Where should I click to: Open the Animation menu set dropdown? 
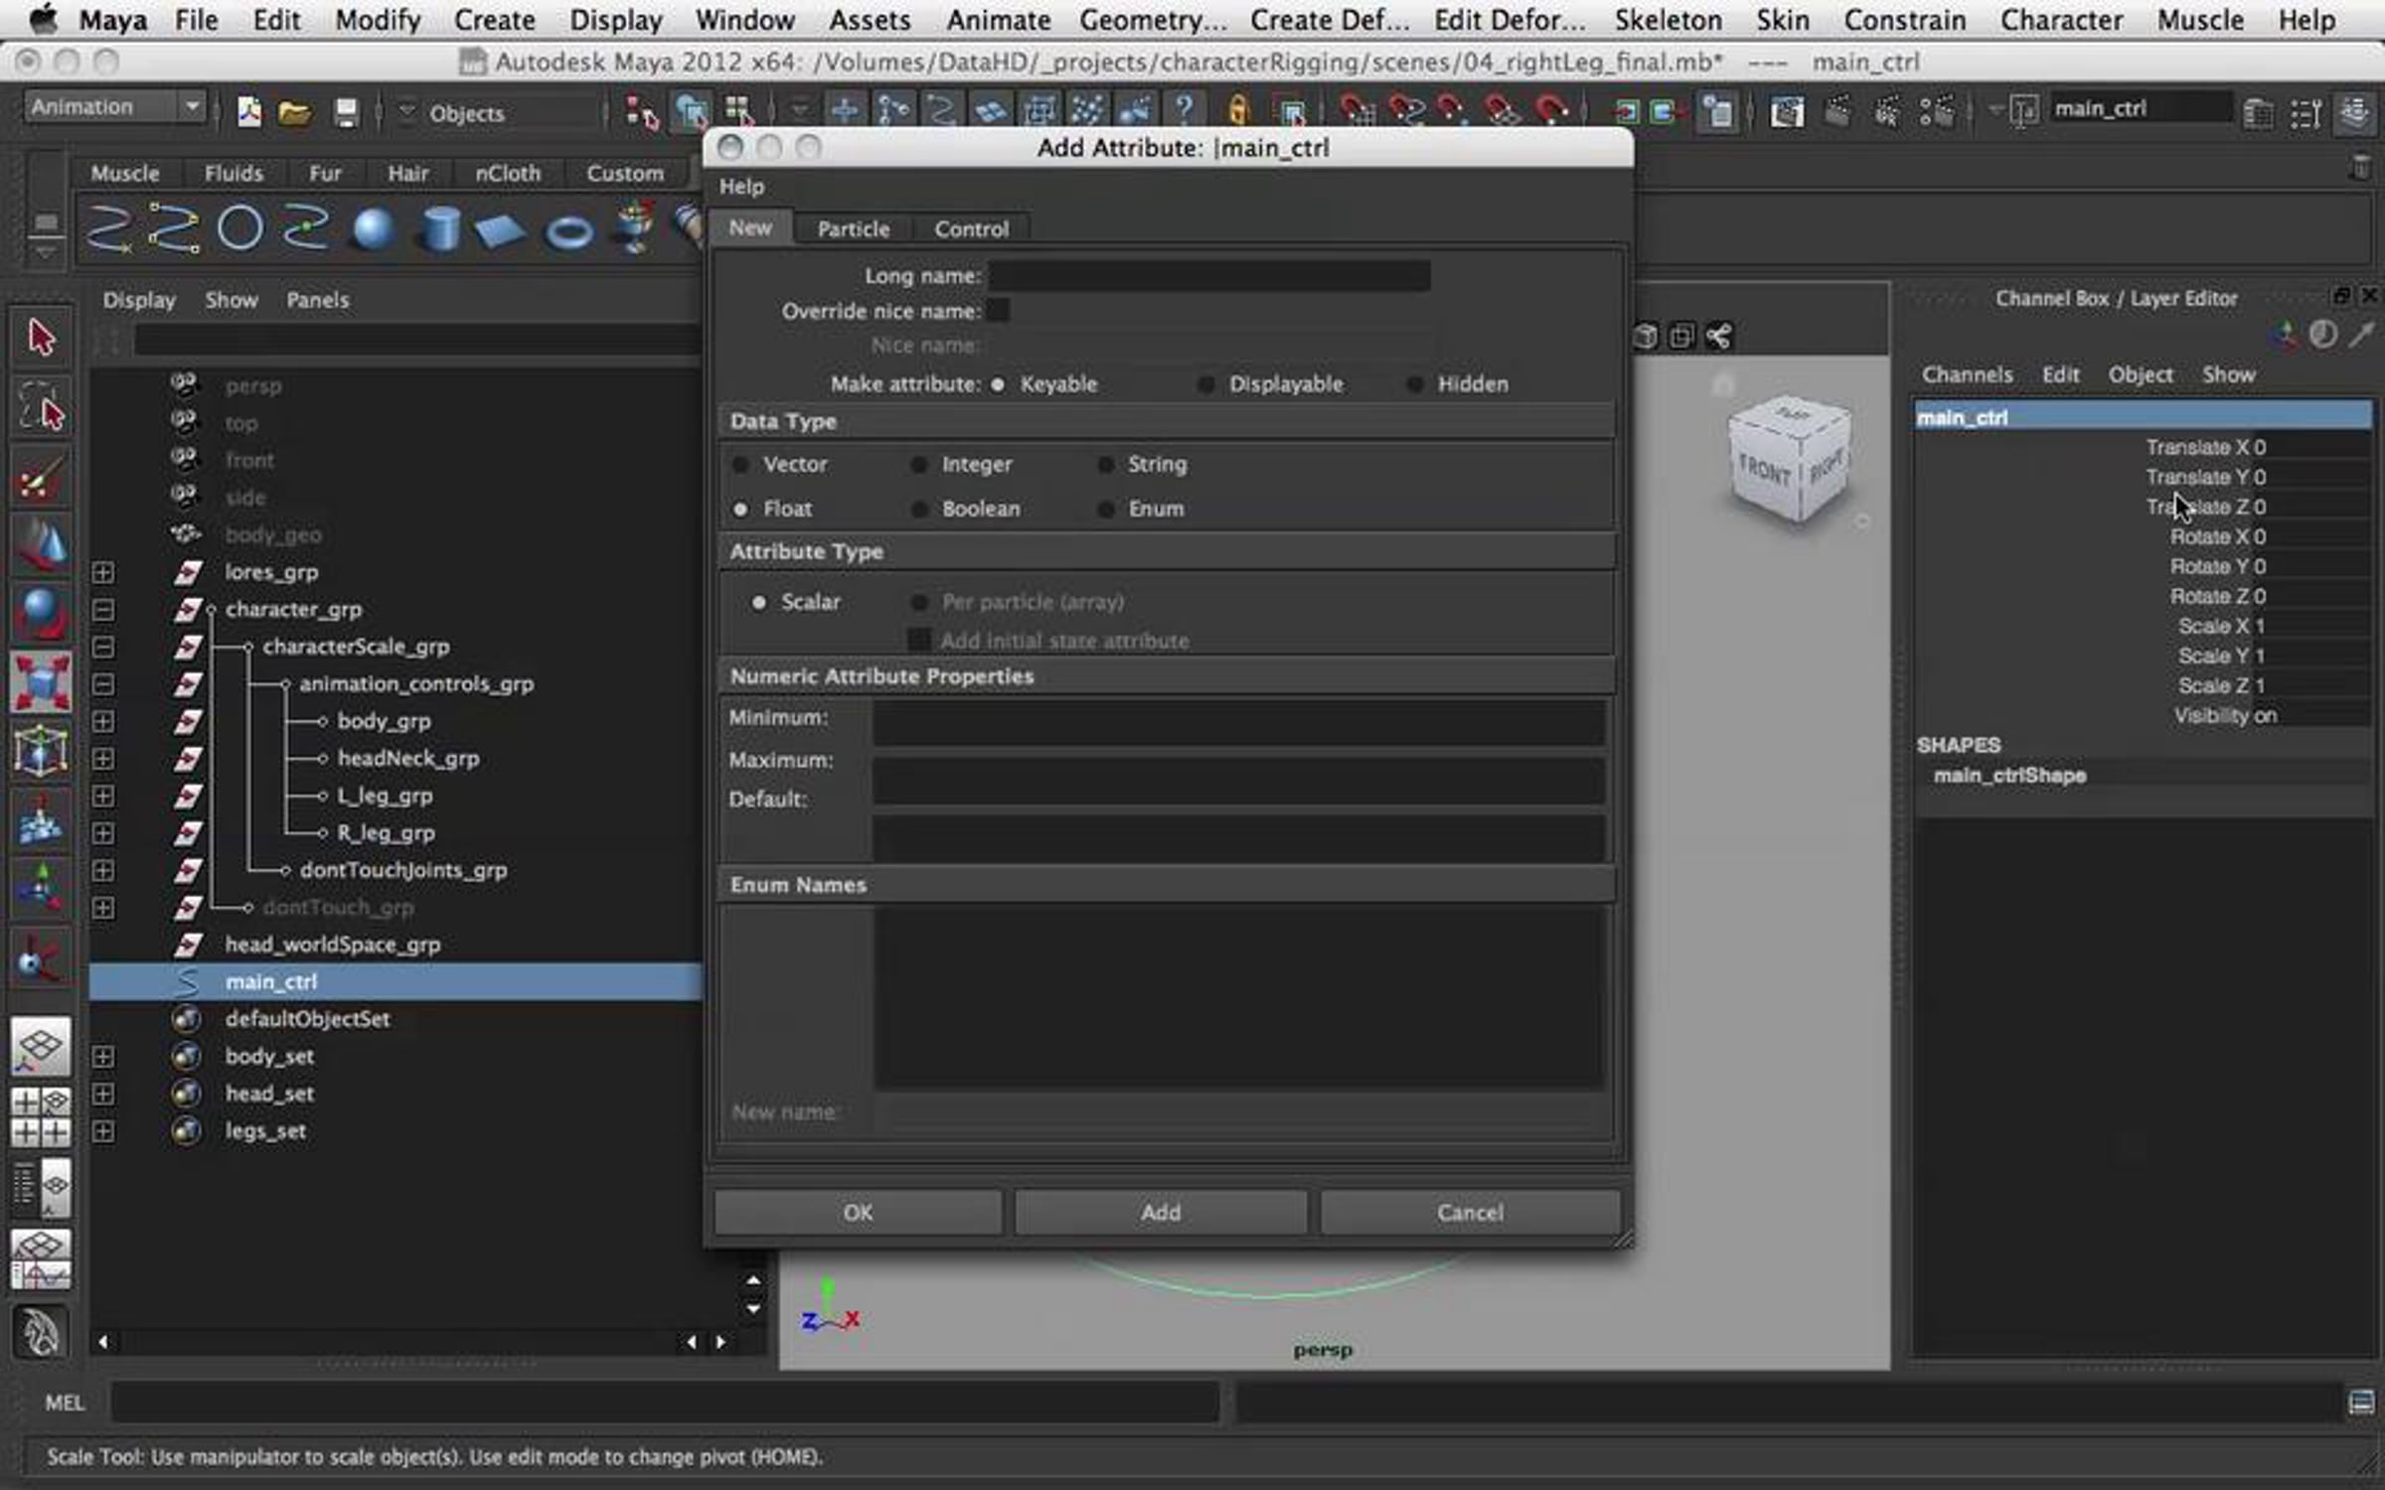[115, 107]
